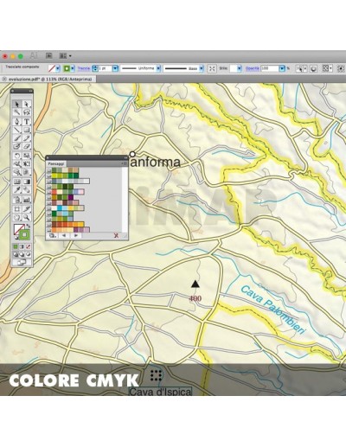Select the Gradient tool
This screenshot has height=447, width=346.
[x=27, y=182]
